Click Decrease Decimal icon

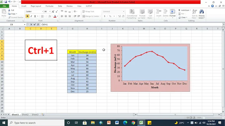coord(123,16)
